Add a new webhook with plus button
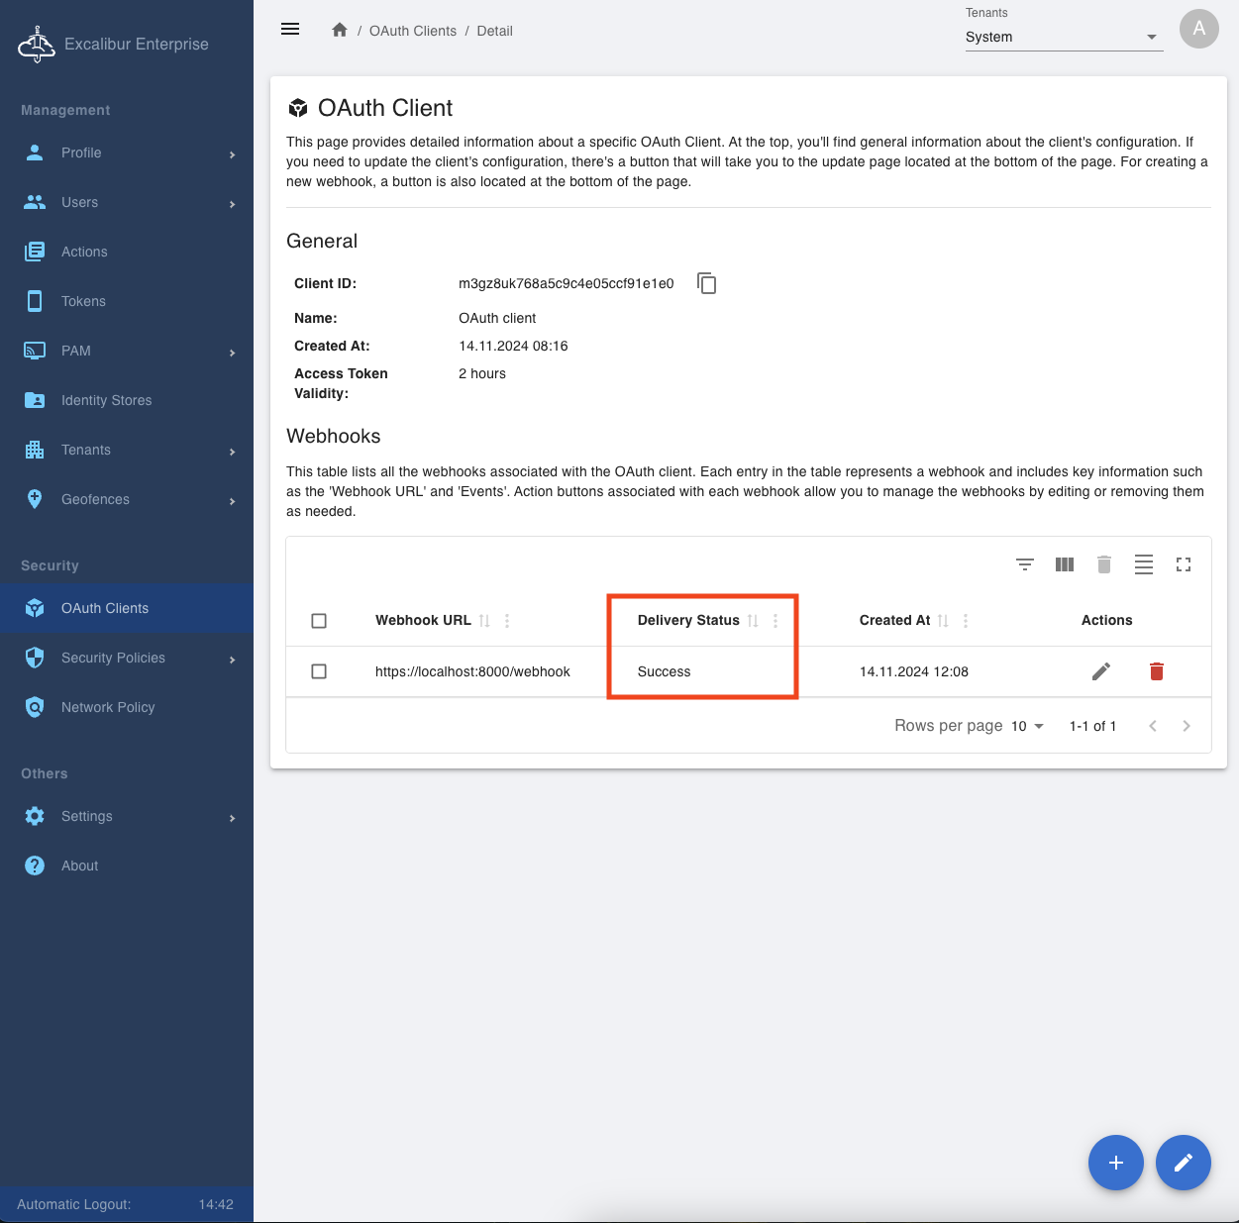This screenshot has width=1239, height=1223. tap(1115, 1163)
